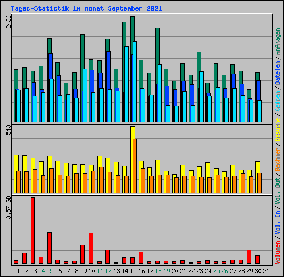Image resolution: width=284 pixels, height=277 pixels.
Task: Click the red volume bar for day 5
Action: pyautogui.click(x=49, y=248)
